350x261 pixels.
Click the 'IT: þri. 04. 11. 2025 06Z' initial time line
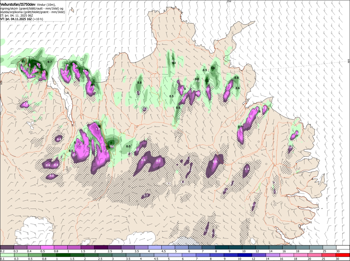click(x=17, y=16)
